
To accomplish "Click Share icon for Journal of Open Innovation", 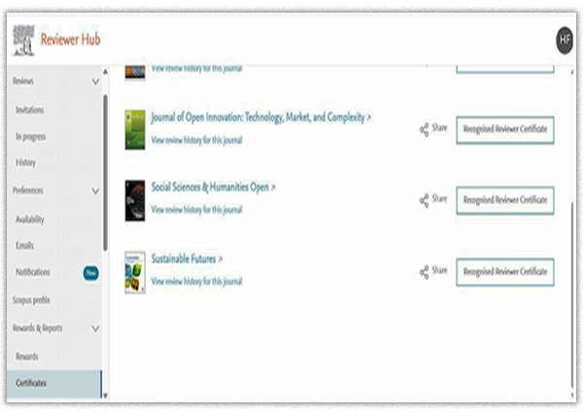I will tap(425, 129).
